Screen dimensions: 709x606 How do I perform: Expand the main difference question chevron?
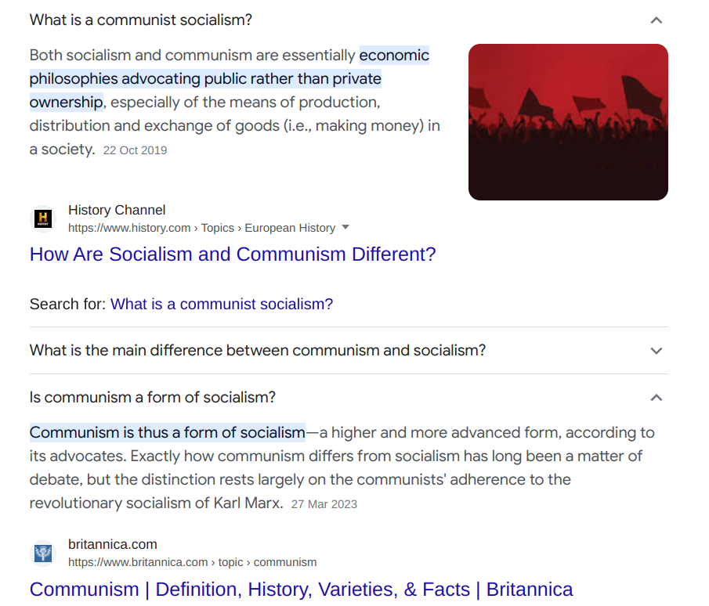pyautogui.click(x=657, y=351)
